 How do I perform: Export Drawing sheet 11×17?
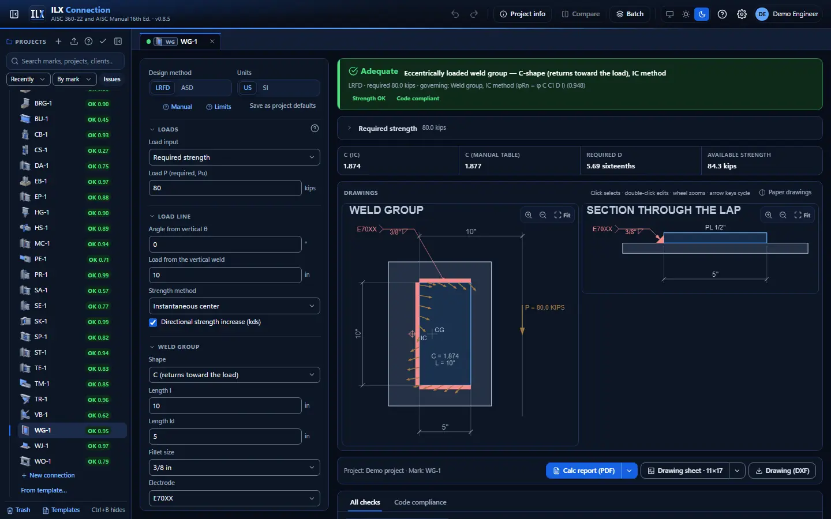click(x=685, y=471)
